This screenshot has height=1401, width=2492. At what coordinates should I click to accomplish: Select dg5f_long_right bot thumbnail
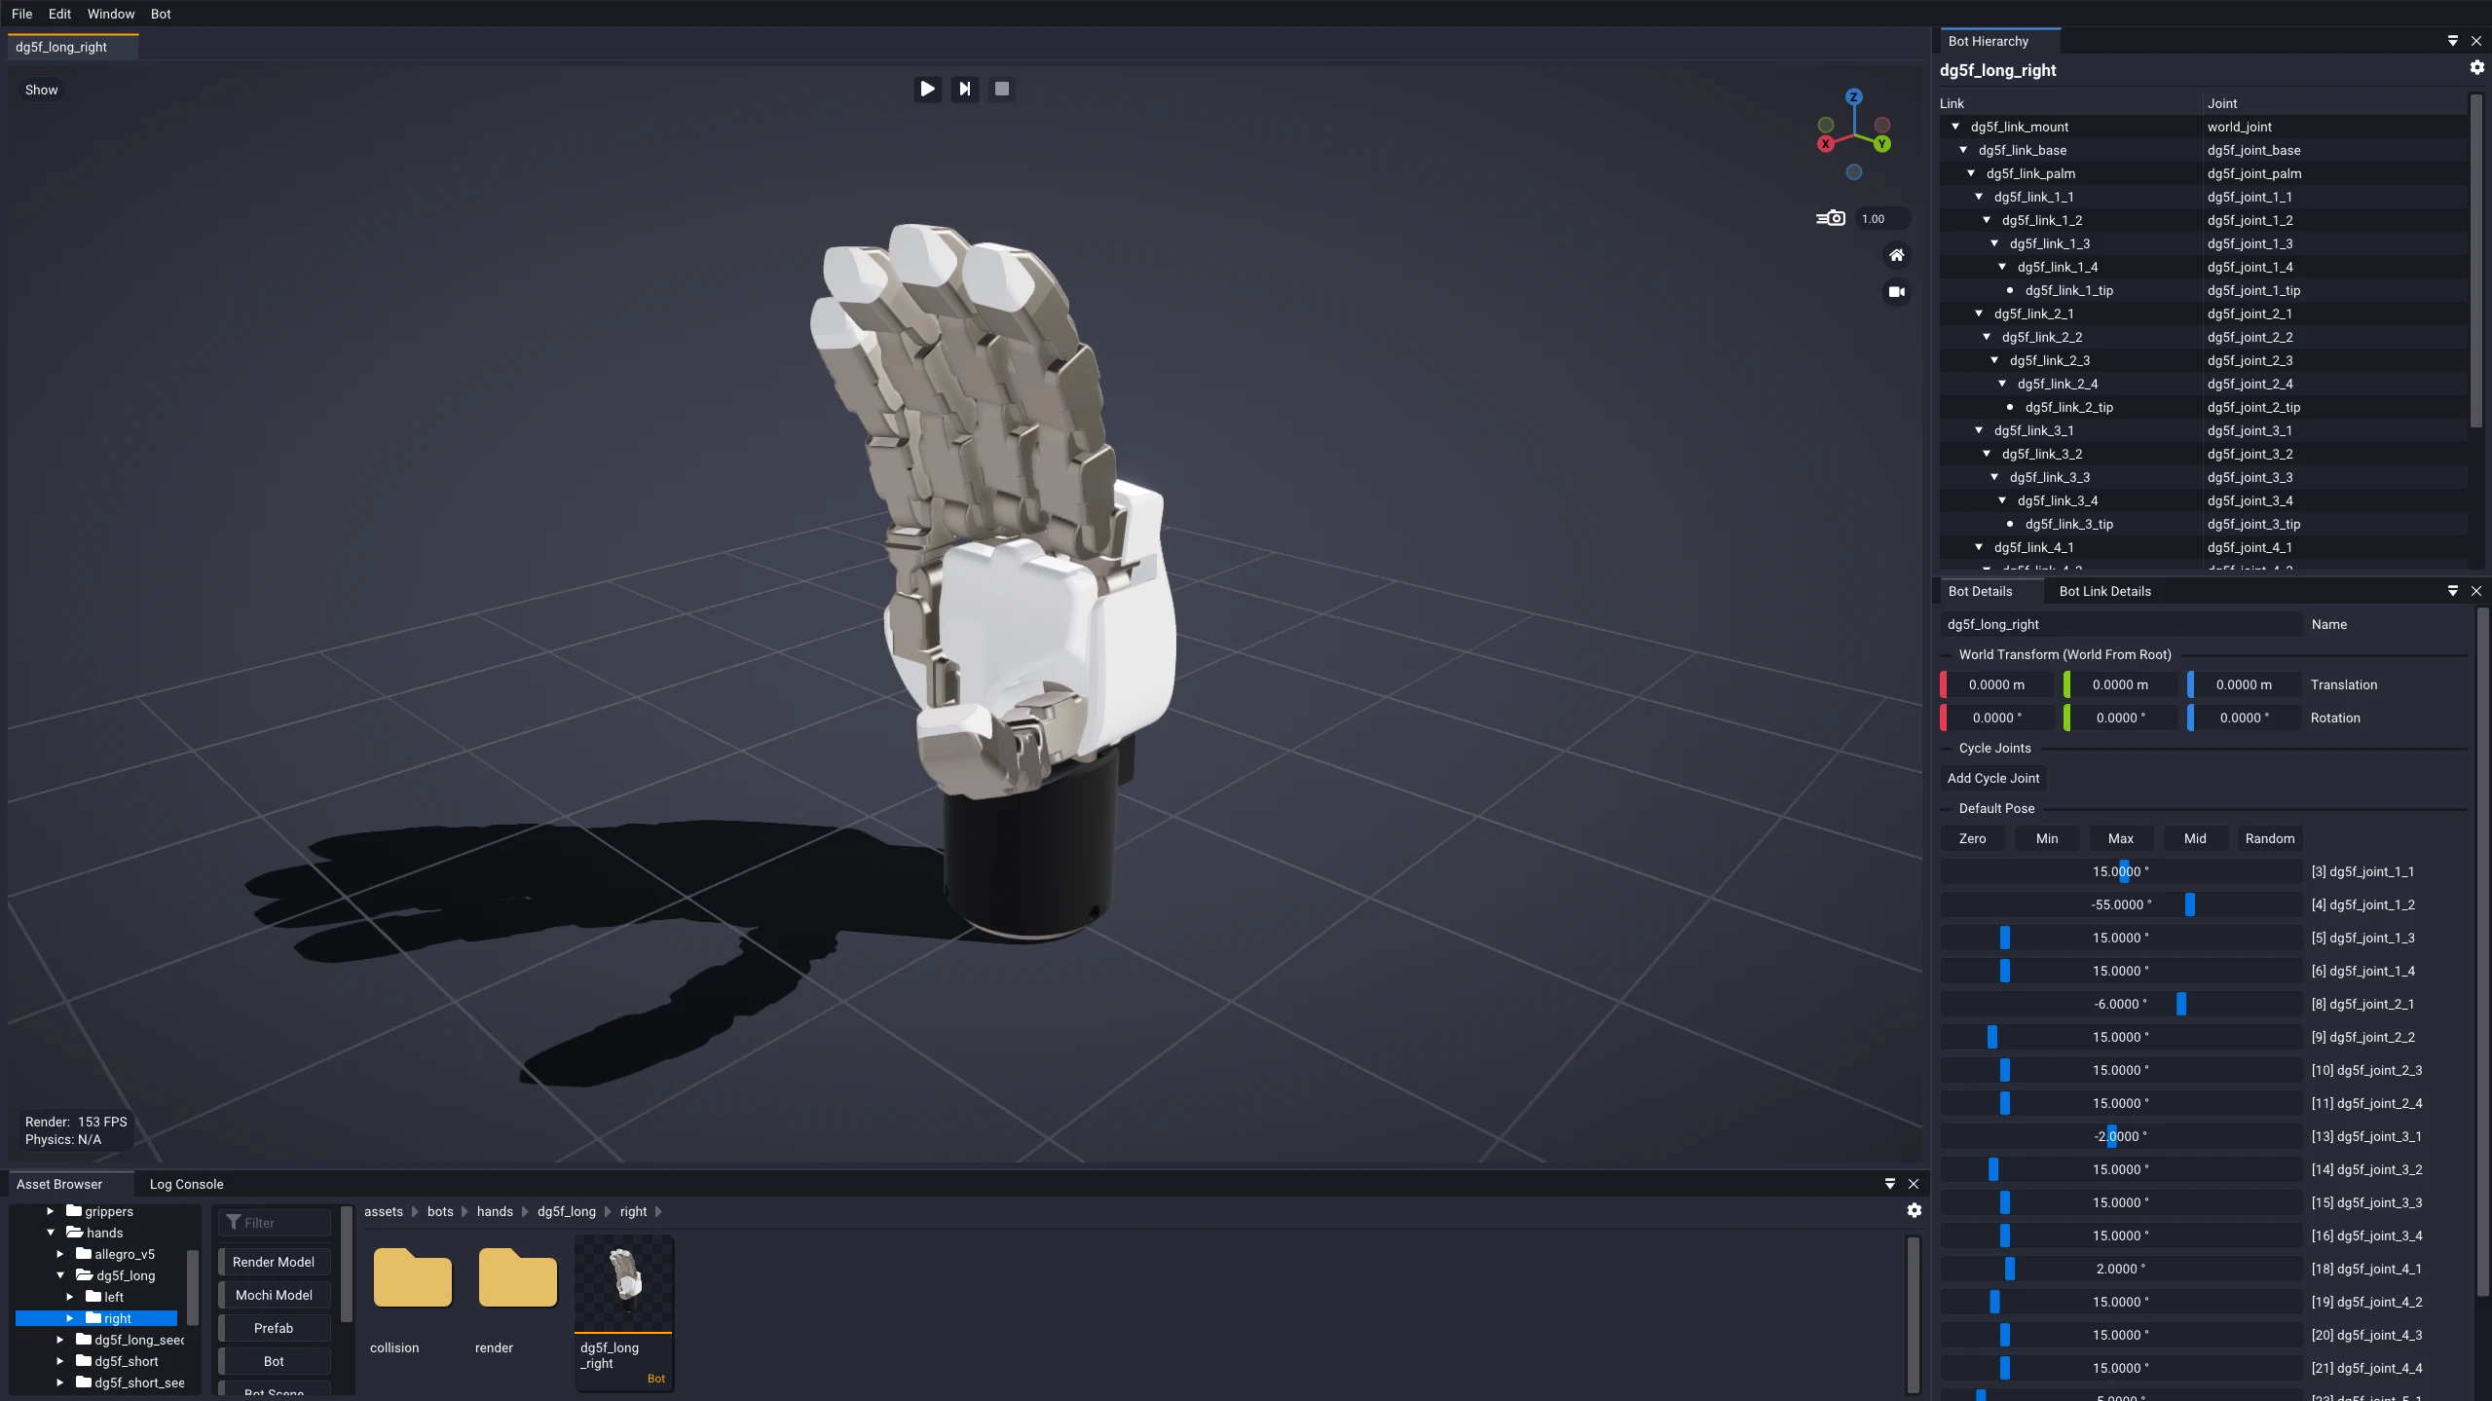(623, 1312)
